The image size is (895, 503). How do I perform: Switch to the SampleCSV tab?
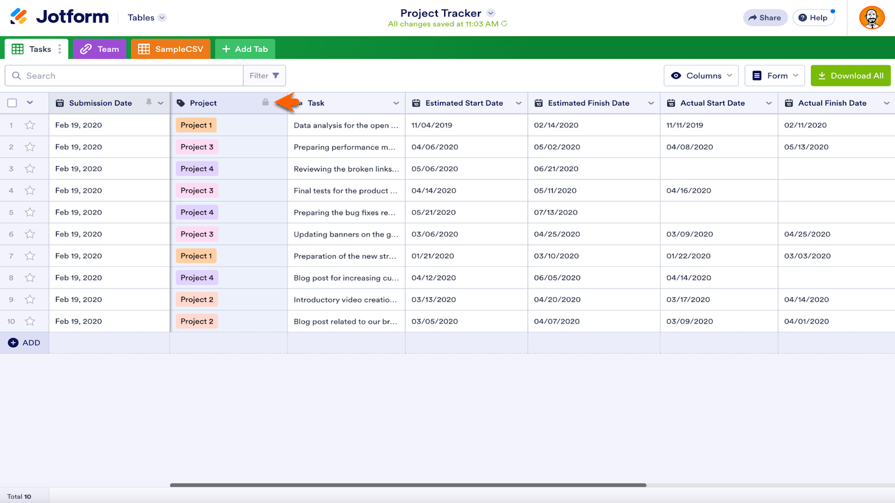tap(171, 49)
